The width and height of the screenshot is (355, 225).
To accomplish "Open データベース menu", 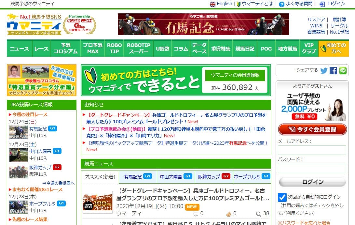I will click(199, 48).
